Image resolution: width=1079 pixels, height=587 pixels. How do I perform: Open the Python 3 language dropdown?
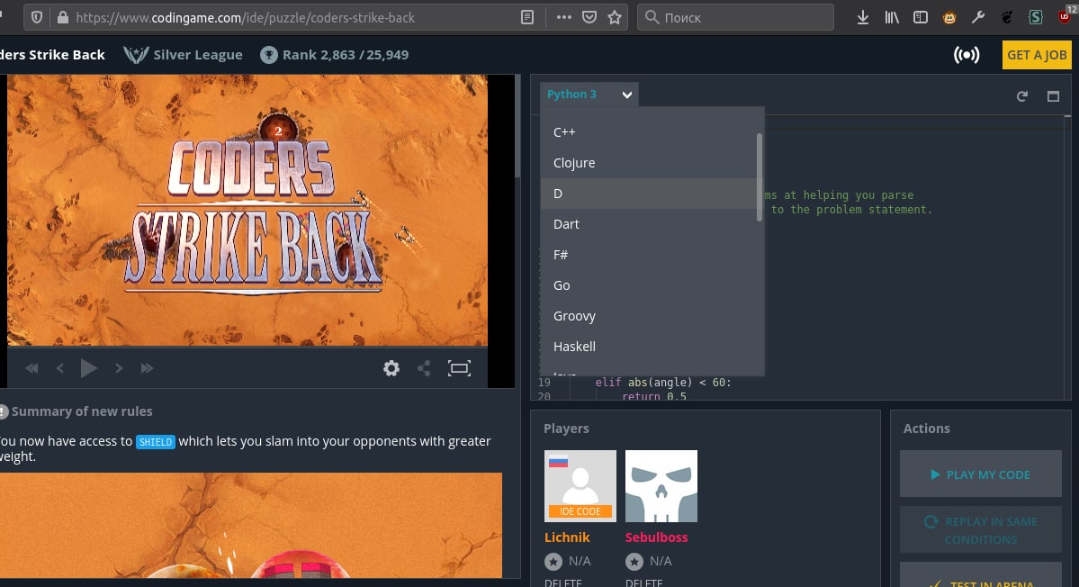pos(589,95)
